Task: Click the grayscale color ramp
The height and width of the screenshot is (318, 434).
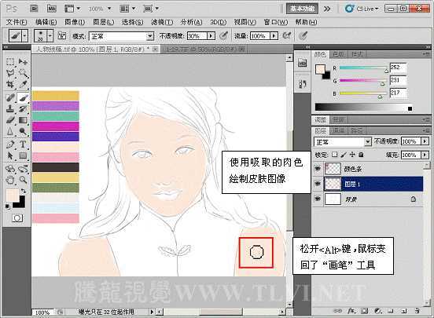Action: 361,107
